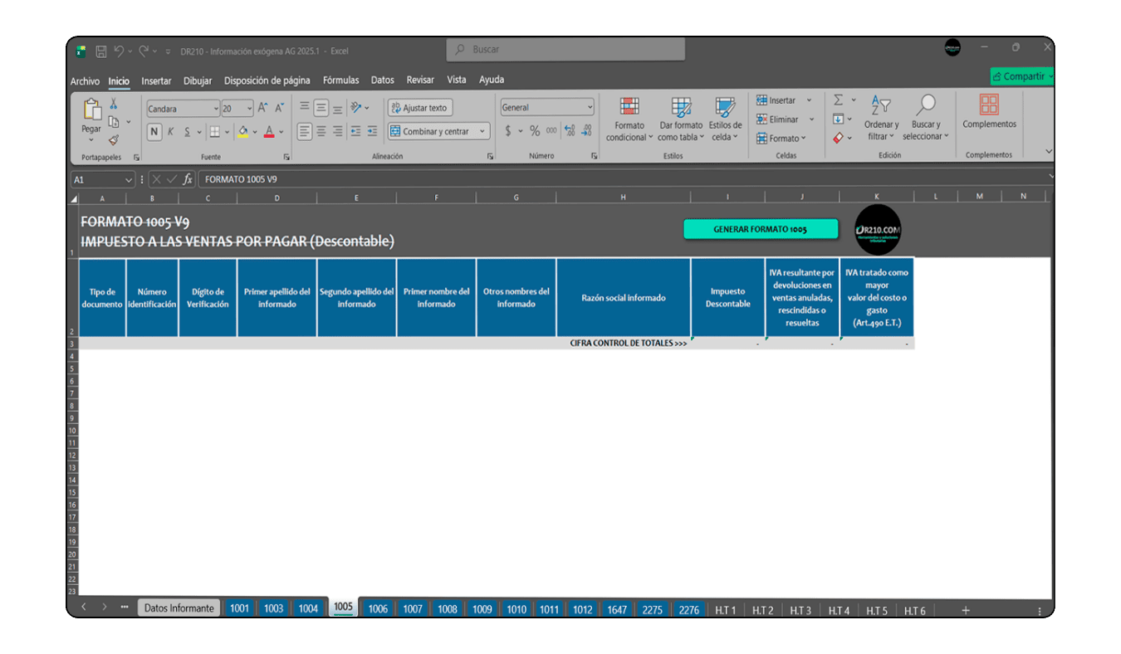Apply the yellow fill color swatch
This screenshot has height=654, width=1121.
[x=243, y=132]
